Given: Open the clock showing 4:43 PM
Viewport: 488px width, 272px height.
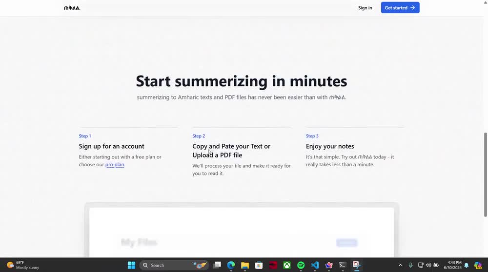Looking at the screenshot, I should tap(452, 265).
